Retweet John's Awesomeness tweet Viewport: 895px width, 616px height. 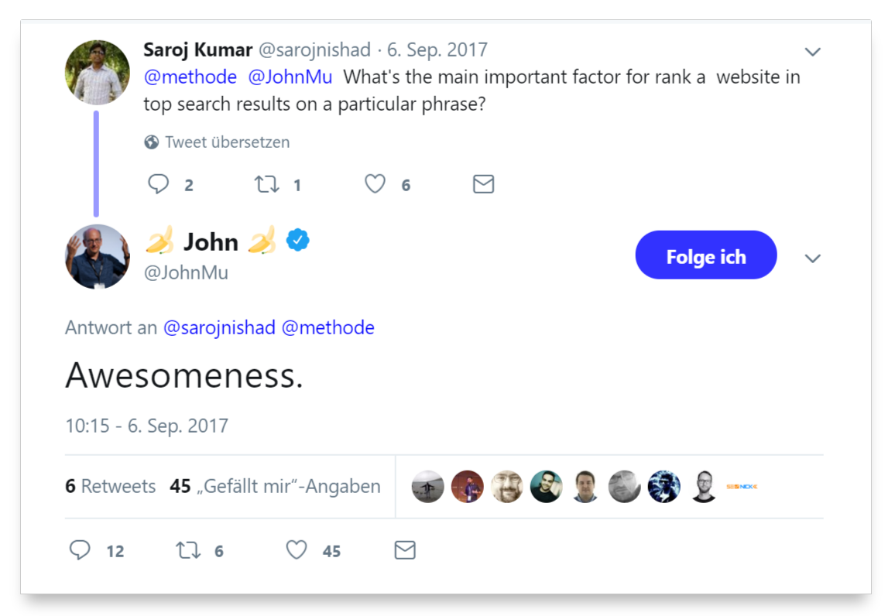pyautogui.click(x=188, y=550)
